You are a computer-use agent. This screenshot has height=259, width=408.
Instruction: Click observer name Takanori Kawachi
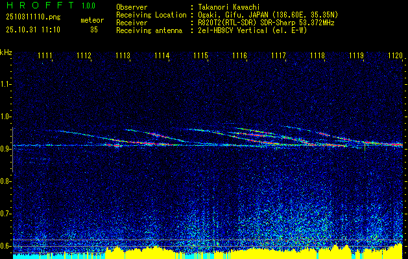point(229,7)
